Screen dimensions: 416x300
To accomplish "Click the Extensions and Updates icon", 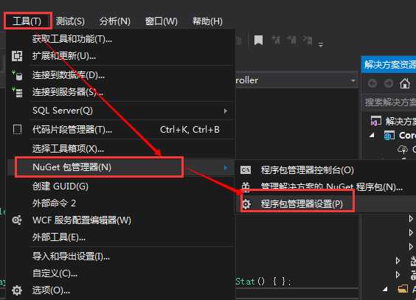I will tap(17, 56).
